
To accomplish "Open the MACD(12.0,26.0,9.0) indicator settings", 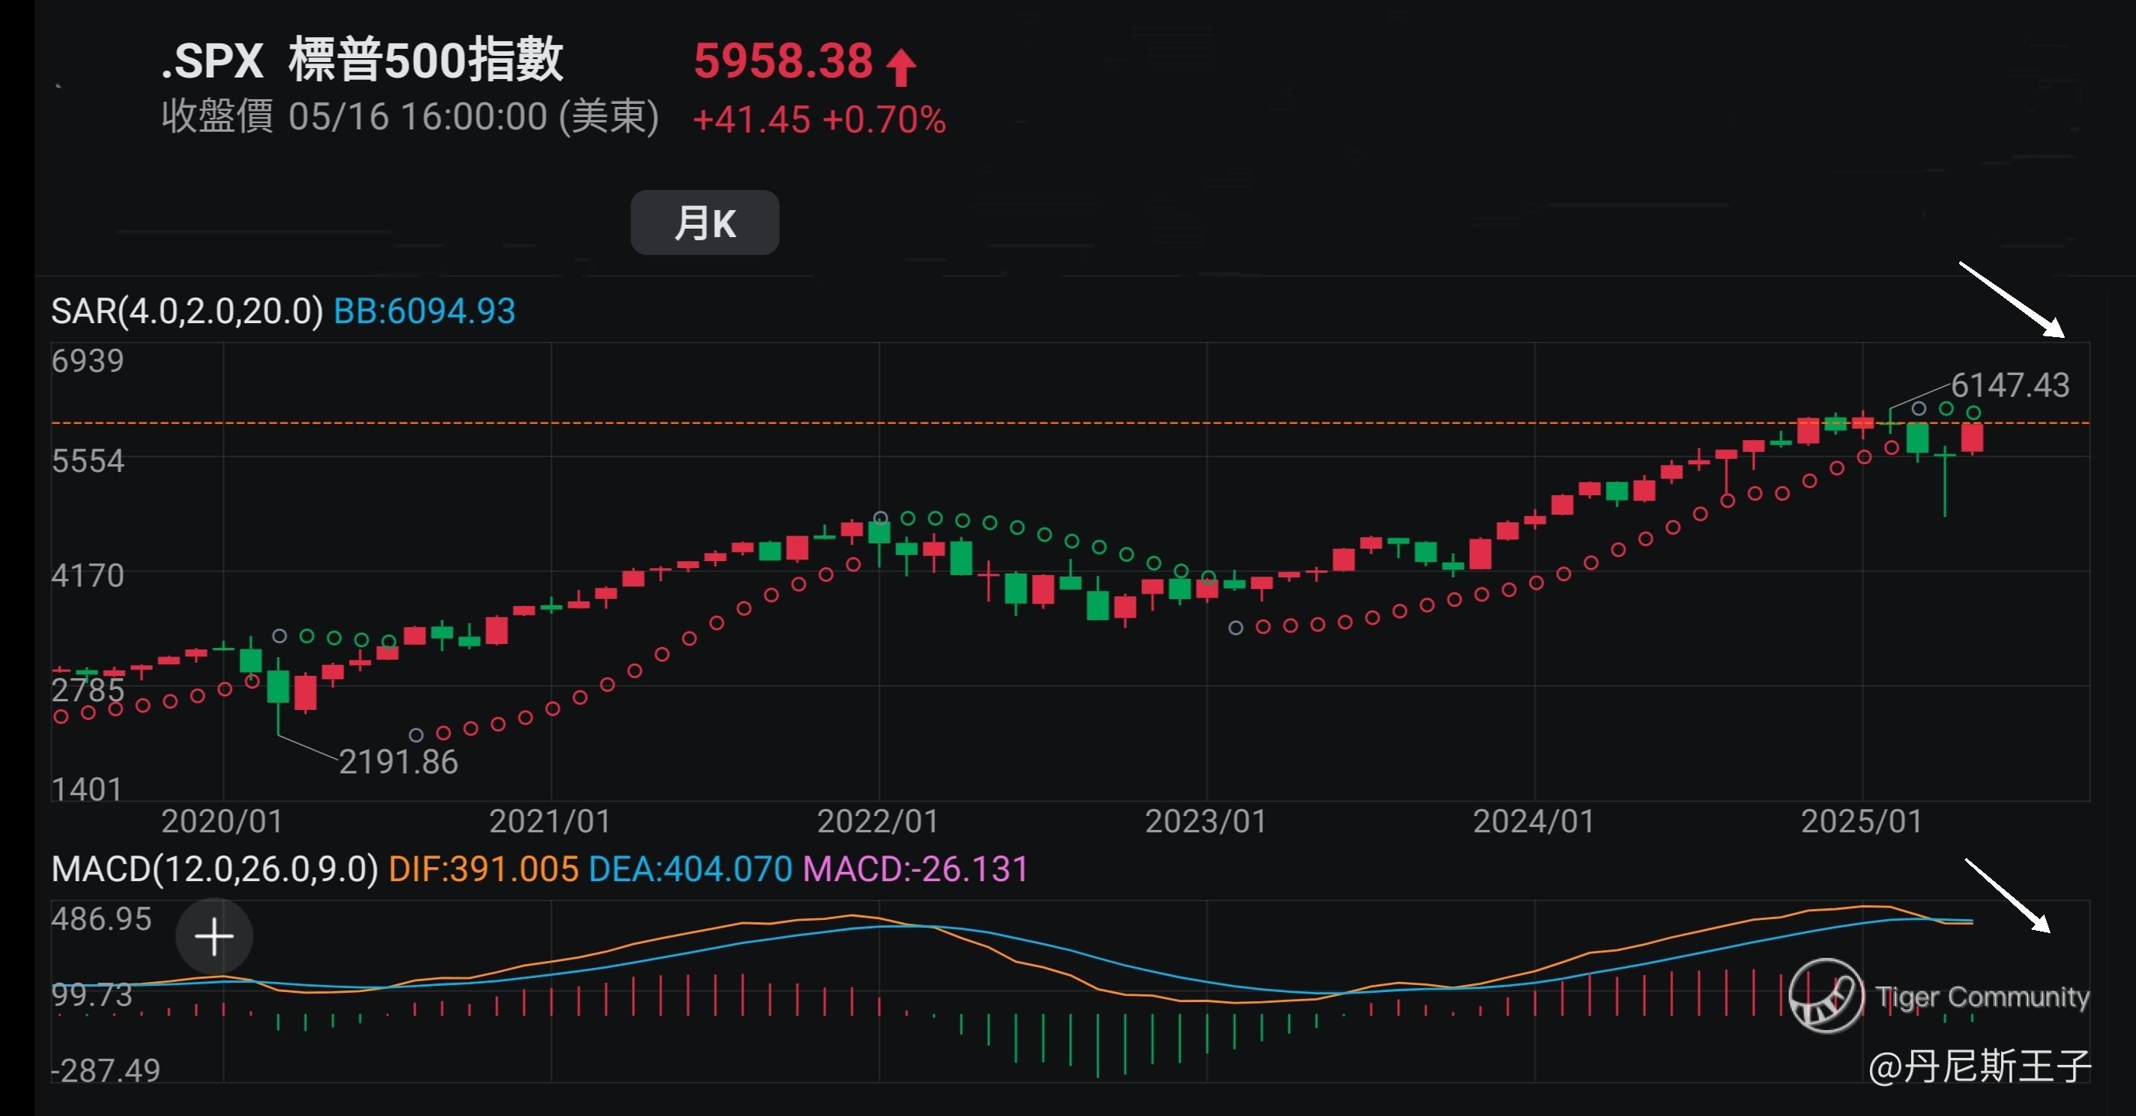I will click(215, 869).
